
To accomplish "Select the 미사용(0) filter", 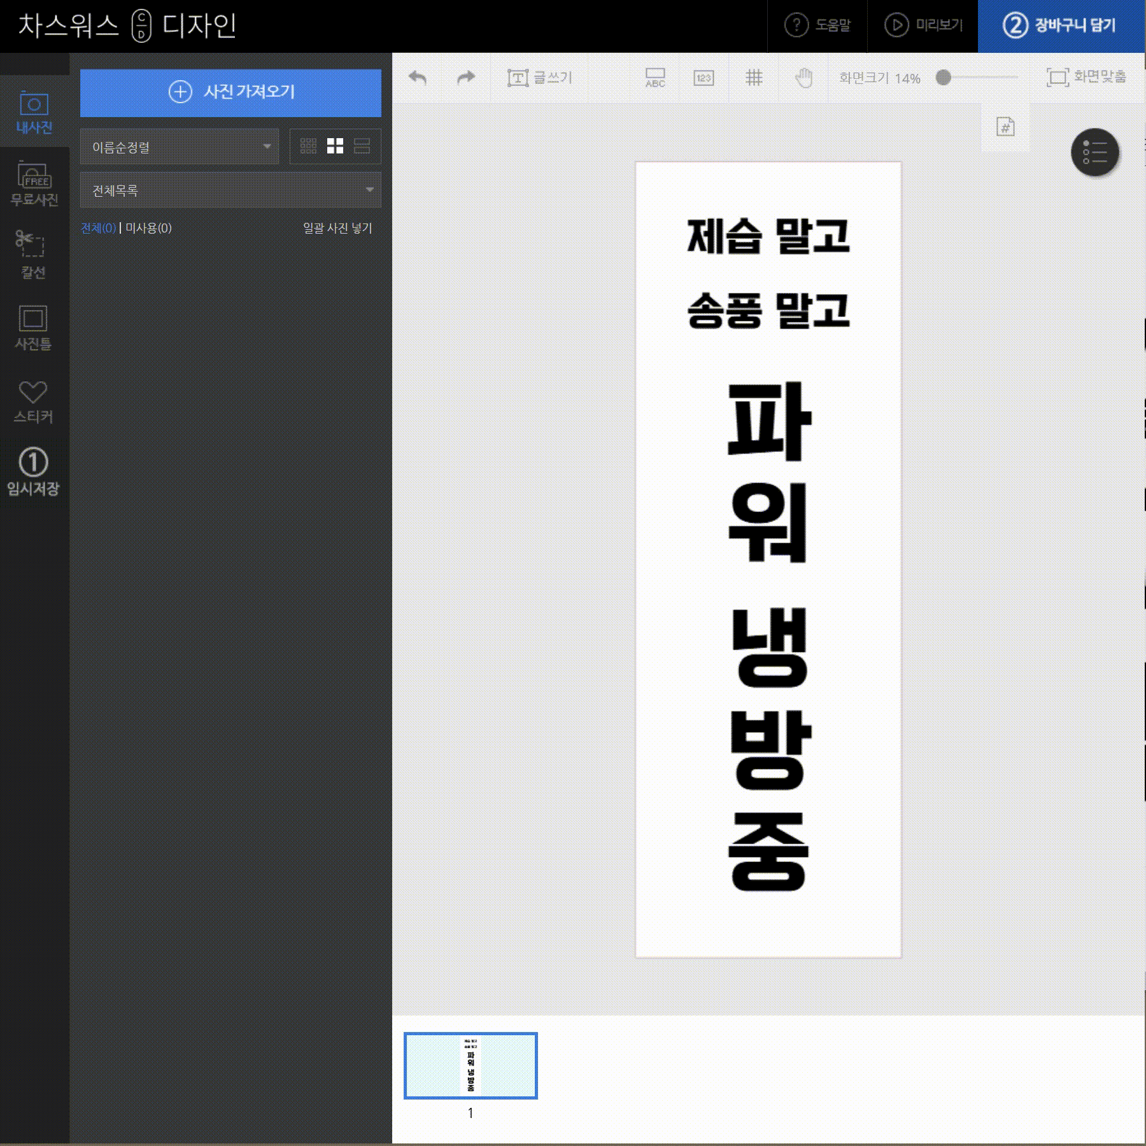I will tap(148, 228).
